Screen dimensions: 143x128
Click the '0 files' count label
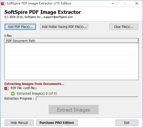coord(8,36)
